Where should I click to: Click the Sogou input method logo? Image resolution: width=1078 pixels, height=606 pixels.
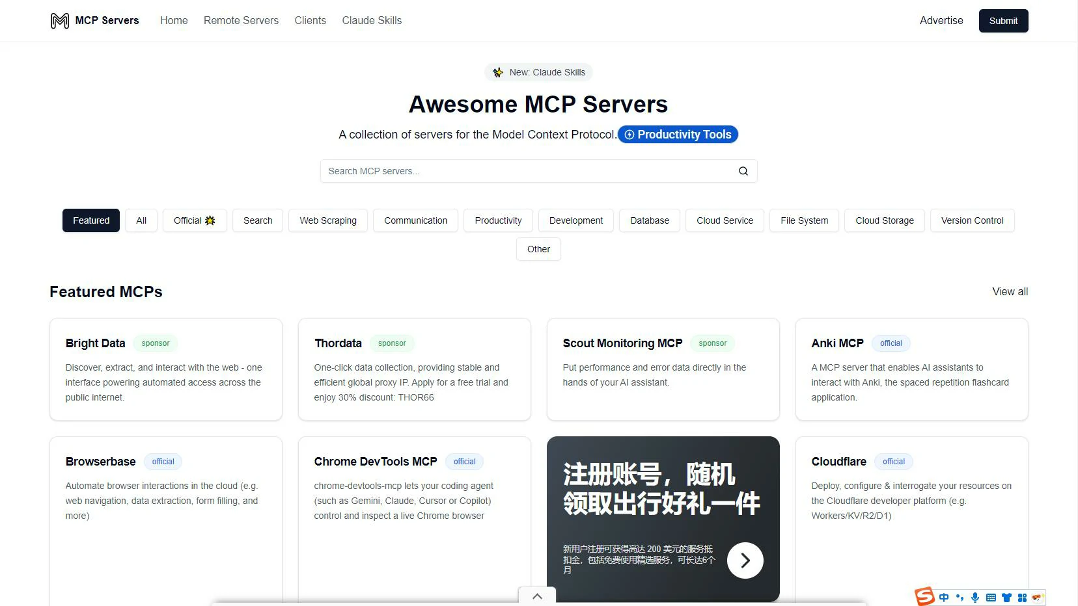[924, 596]
